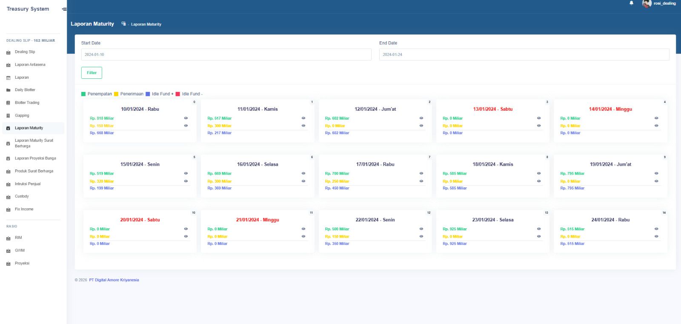
Task: Open the End Date picker field
Action: [524, 54]
